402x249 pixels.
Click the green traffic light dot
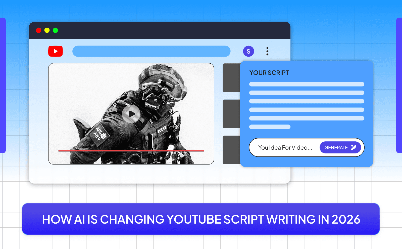[55, 30]
